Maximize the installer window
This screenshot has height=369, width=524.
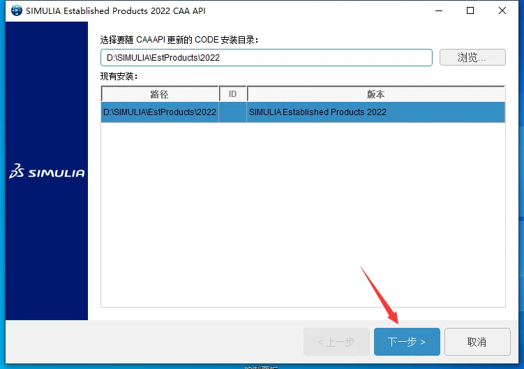pyautogui.click(x=470, y=10)
